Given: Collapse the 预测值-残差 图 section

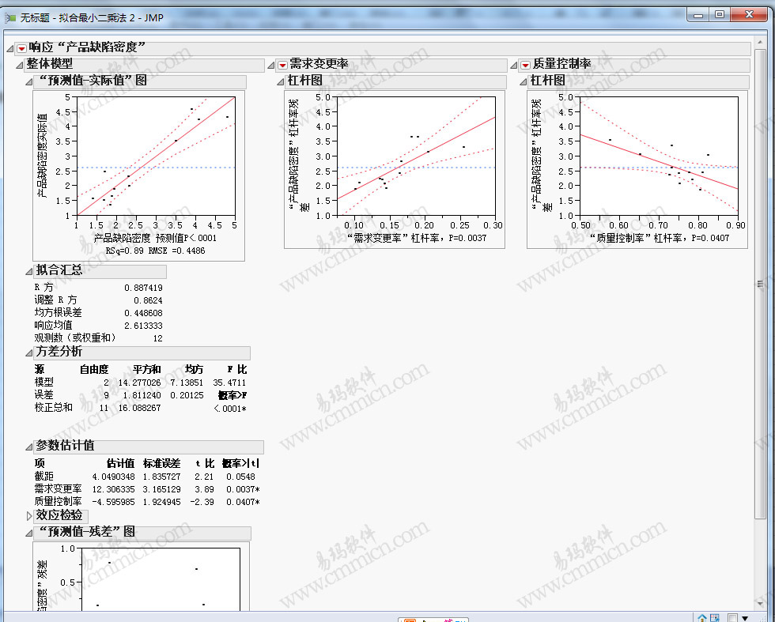Looking at the screenshot, I should (x=29, y=532).
